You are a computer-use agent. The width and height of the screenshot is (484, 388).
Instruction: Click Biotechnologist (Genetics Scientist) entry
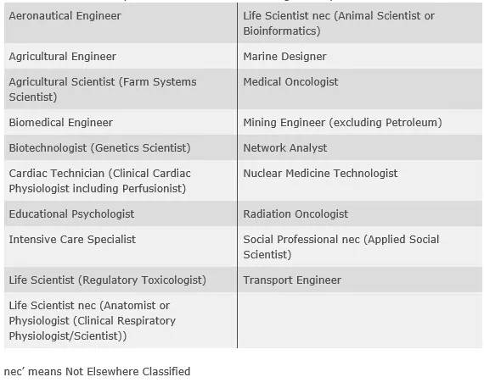coord(121,147)
